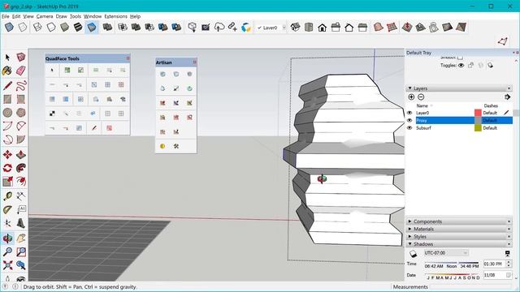Viewport: 520px width, 292px height.
Task: Expand the Materials panel
Action: click(x=409, y=229)
